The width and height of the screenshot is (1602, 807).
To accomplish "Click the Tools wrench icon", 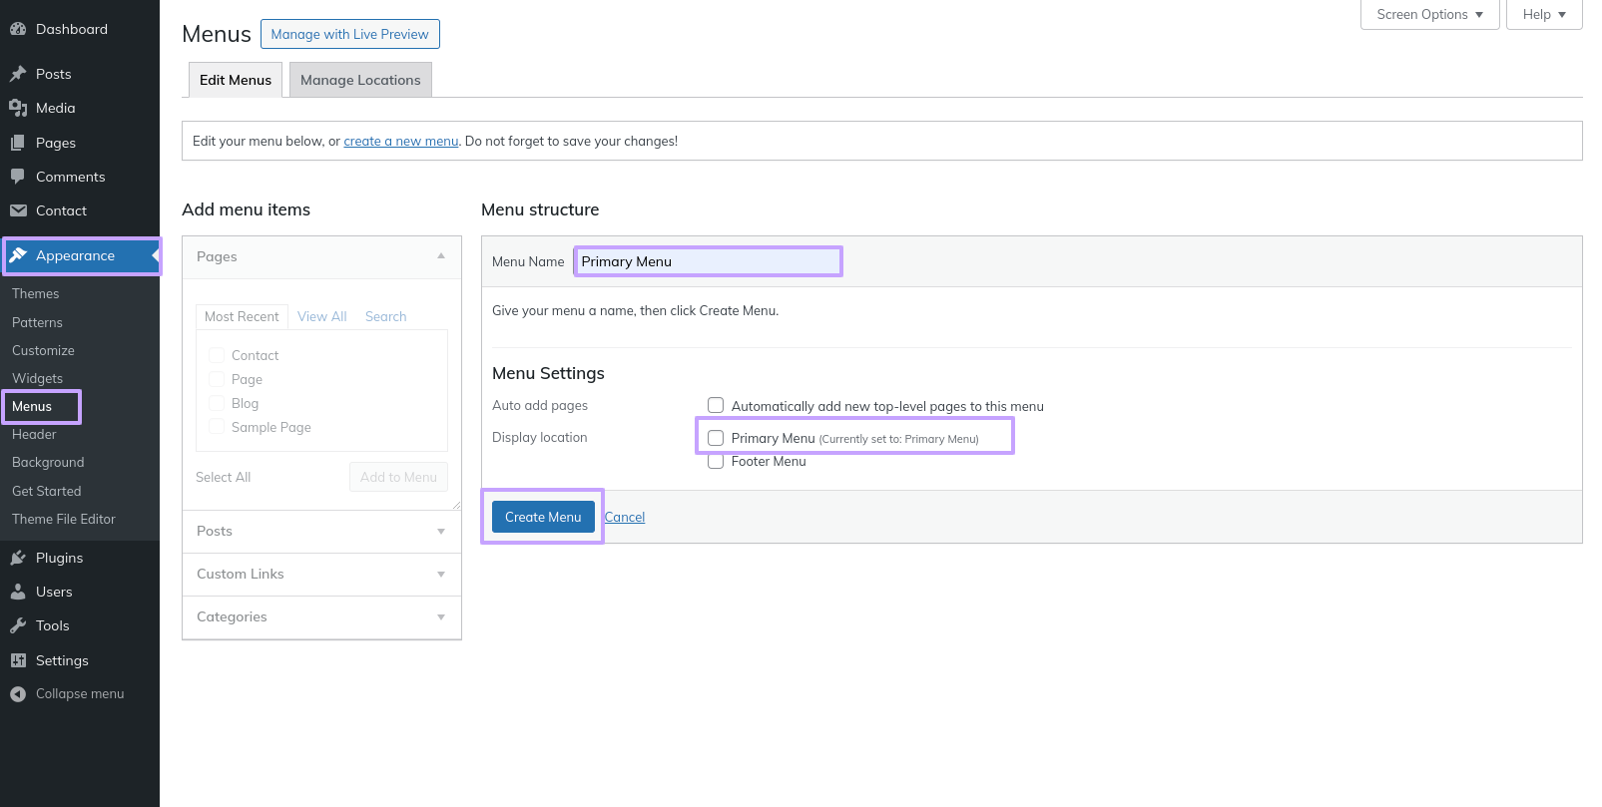I will [x=18, y=625].
